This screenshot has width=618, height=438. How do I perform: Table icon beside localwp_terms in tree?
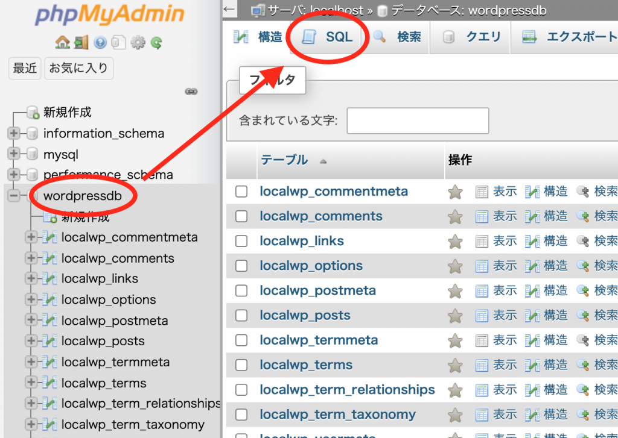click(49, 383)
